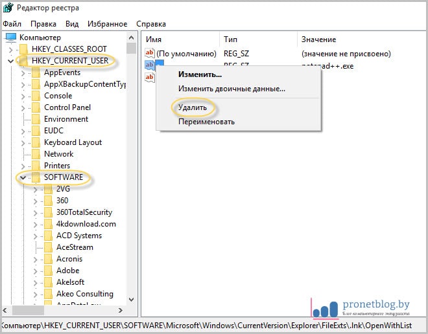Image resolution: width=428 pixels, height=334 pixels.
Task: Click the Console folder icon
Action: 36,96
